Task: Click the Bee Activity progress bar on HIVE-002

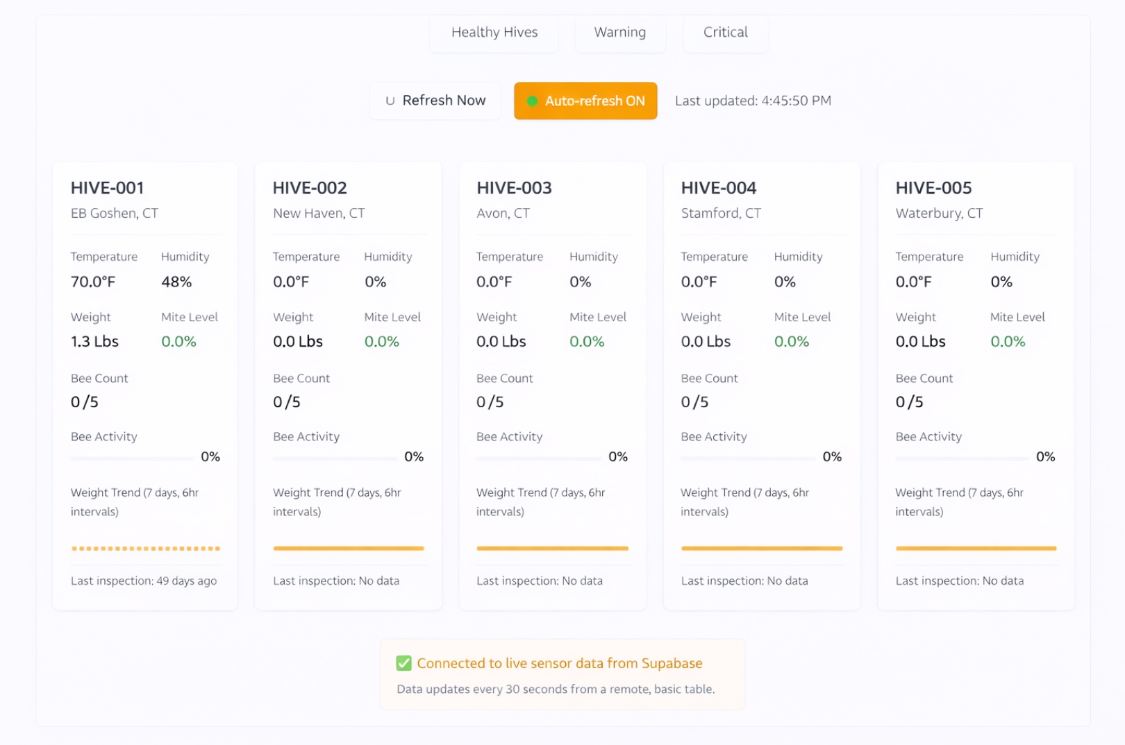Action: coord(336,458)
